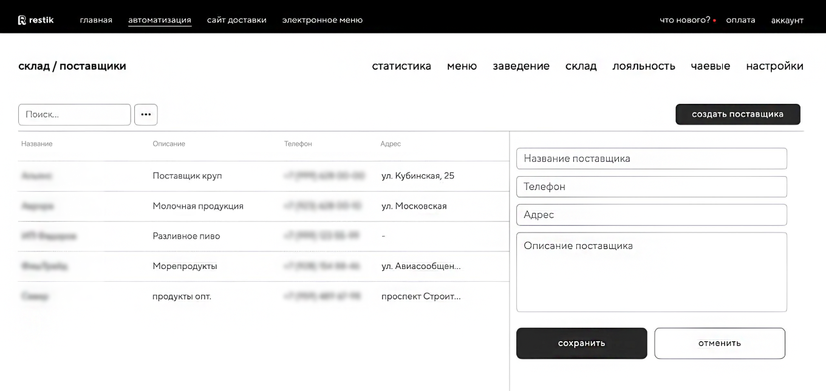Click the 'Поиск...' search field
The height and width of the screenshot is (391, 826).
tap(74, 114)
